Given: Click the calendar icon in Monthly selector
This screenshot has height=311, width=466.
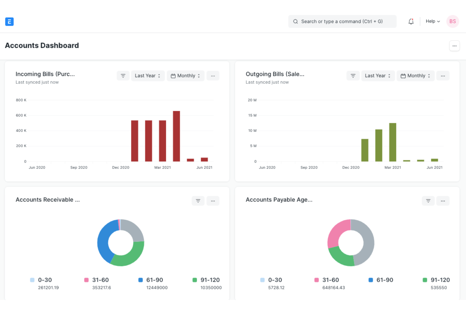Looking at the screenshot, I should click(173, 76).
